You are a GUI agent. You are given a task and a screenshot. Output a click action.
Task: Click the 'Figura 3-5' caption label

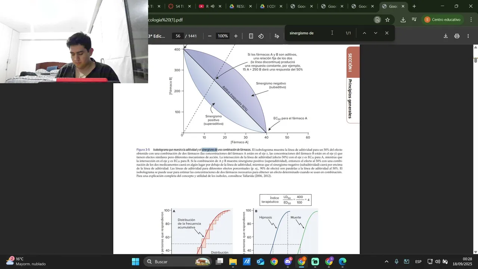point(143,150)
